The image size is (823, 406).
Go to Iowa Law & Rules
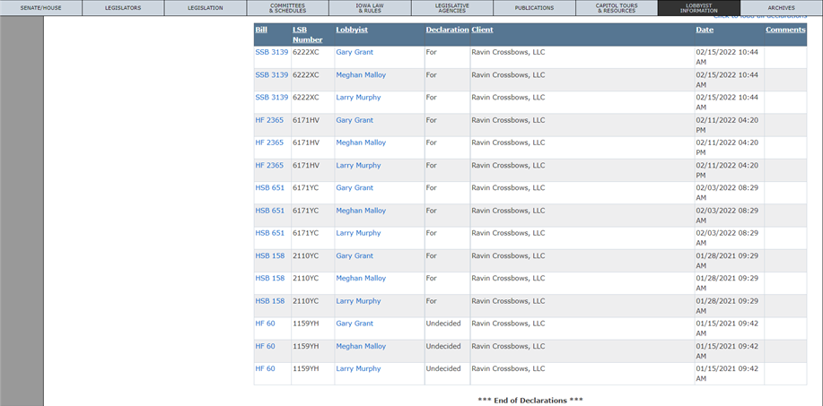pyautogui.click(x=370, y=8)
